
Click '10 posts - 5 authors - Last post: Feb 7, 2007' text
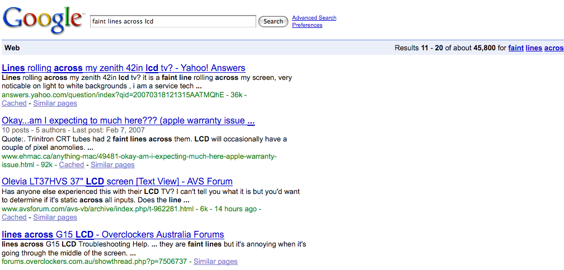click(73, 130)
